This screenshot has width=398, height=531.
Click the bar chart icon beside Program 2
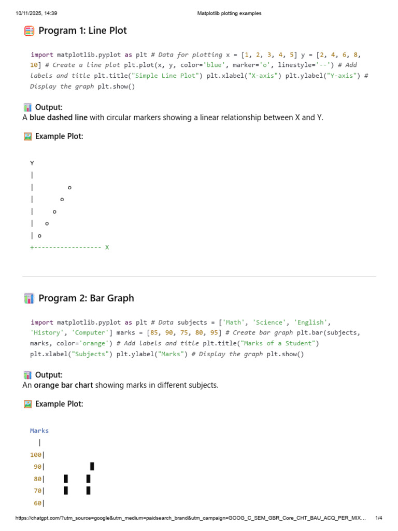coord(29,298)
